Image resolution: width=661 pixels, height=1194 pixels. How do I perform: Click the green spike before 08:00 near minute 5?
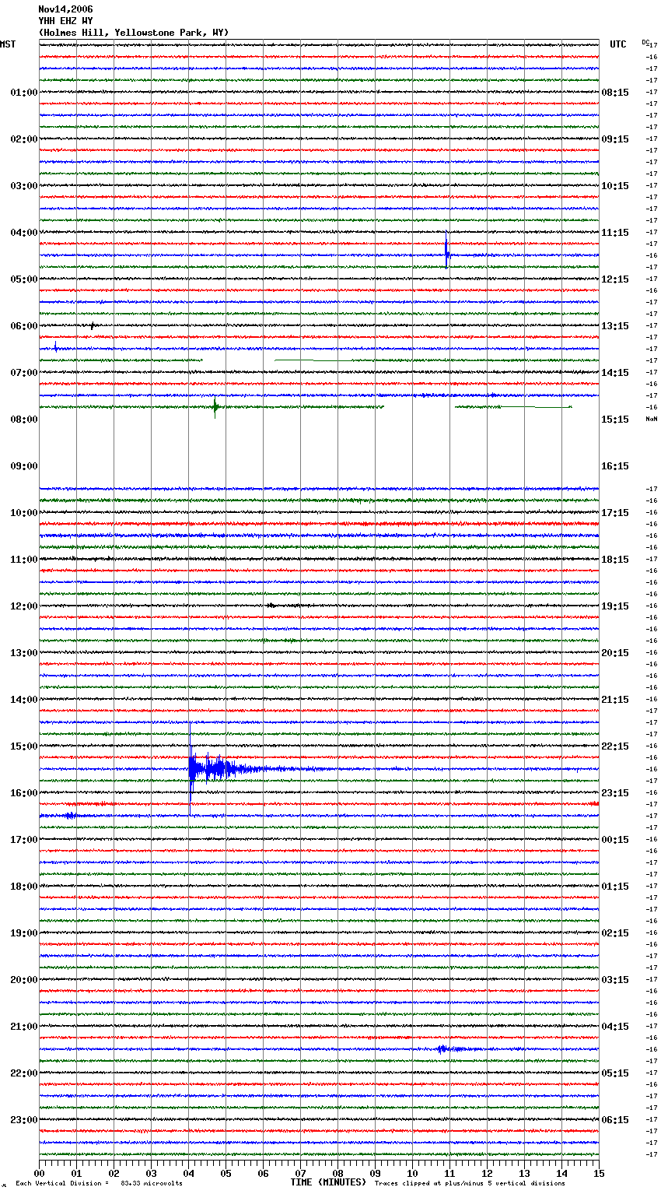pyautogui.click(x=215, y=406)
